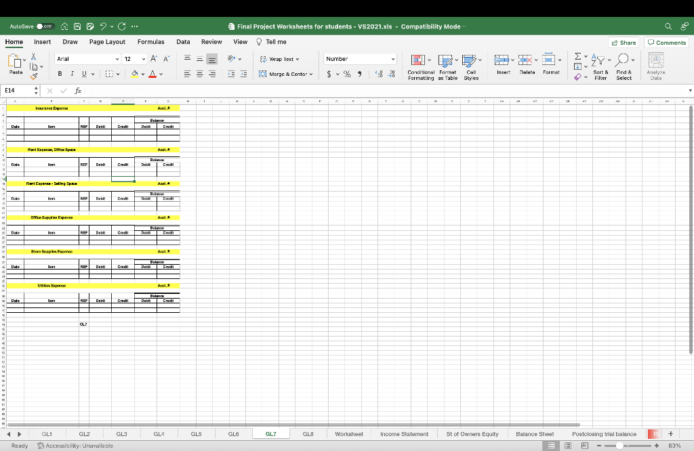Click the Cut scissors icon
Image resolution: width=694 pixels, height=451 pixels.
pos(34,57)
